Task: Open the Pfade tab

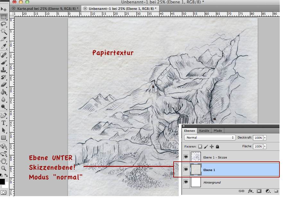Action: 218,131
